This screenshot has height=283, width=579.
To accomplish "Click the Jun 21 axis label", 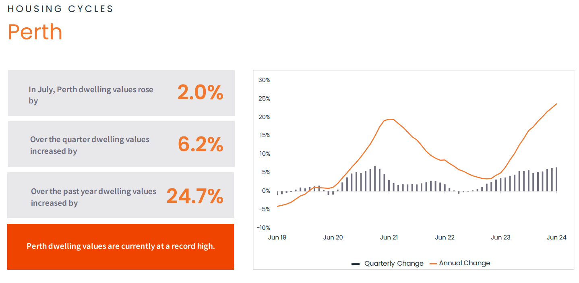I will click(x=389, y=238).
